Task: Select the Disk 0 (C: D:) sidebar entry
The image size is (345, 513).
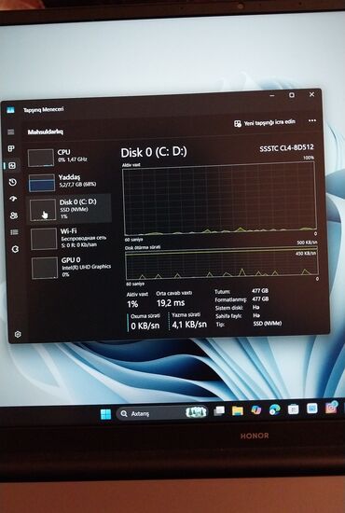Action: 69,209
